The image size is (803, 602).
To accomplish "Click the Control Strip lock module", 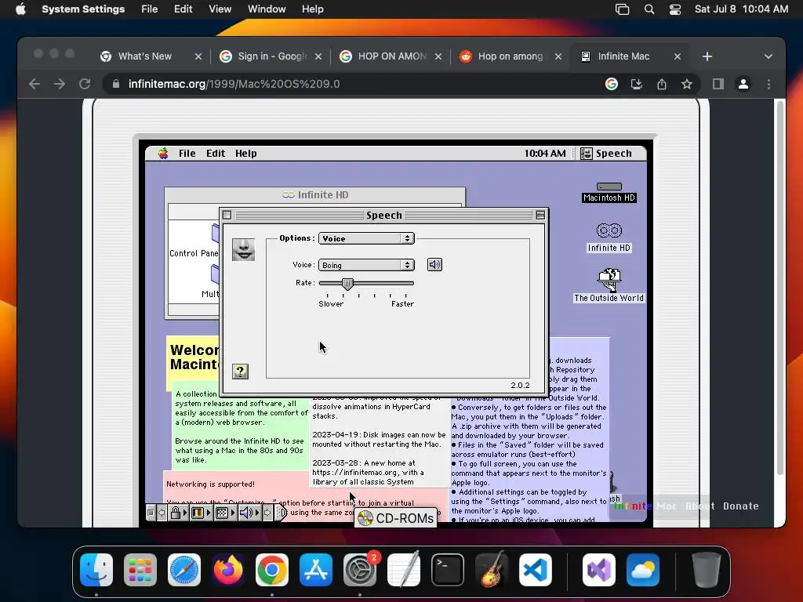I will coord(178,513).
